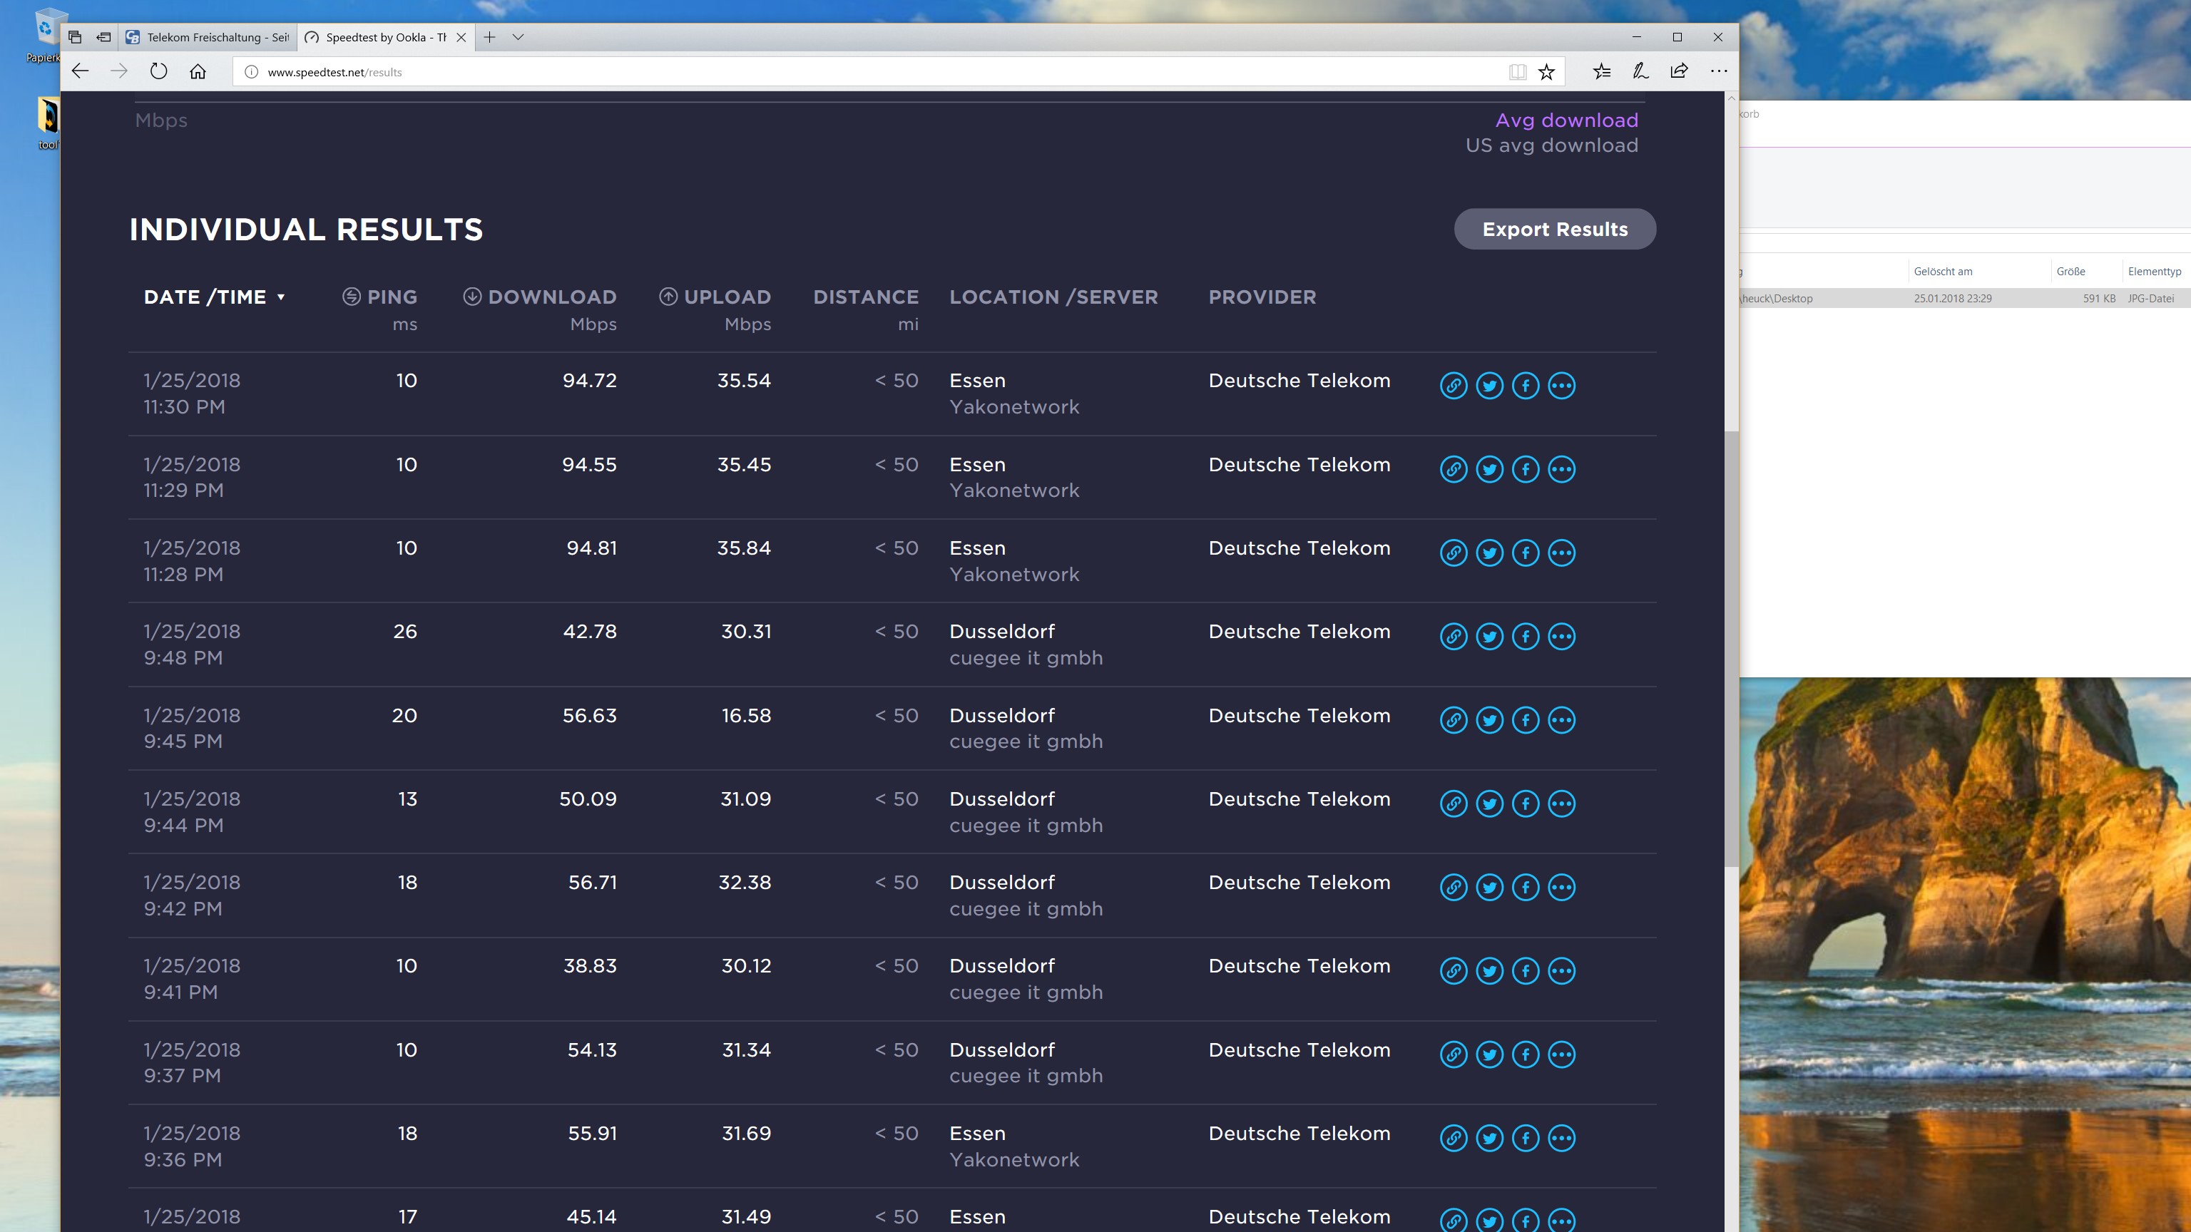Viewport: 2191px width, 1232px height.
Task: Tweet the 9:37 PM result
Action: 1489,1054
